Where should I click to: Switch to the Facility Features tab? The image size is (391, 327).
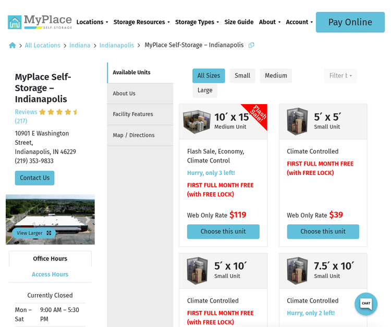click(x=133, y=114)
